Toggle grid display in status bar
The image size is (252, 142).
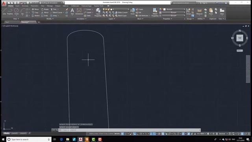click(122, 134)
